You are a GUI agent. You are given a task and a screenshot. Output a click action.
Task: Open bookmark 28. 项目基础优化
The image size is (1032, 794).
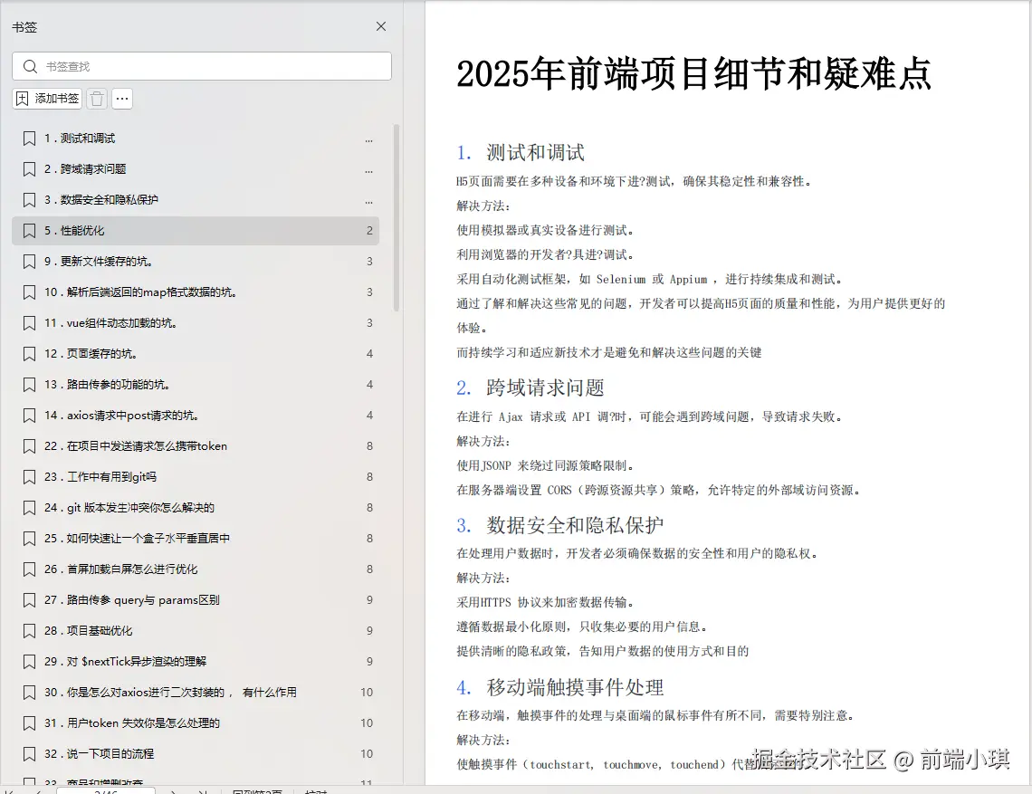196,631
